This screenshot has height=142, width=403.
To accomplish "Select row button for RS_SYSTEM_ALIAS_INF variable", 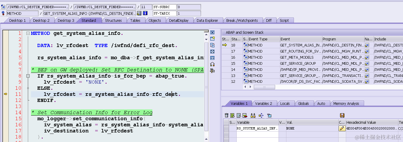I will tap(226, 128).
